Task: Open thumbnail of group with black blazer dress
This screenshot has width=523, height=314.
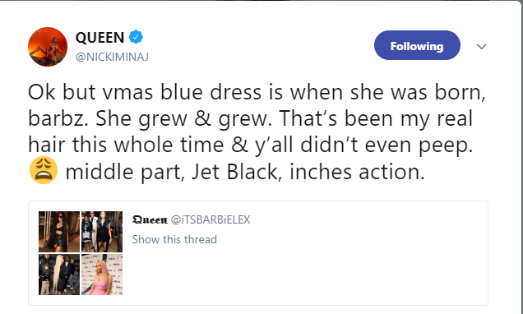Action: [x=102, y=231]
